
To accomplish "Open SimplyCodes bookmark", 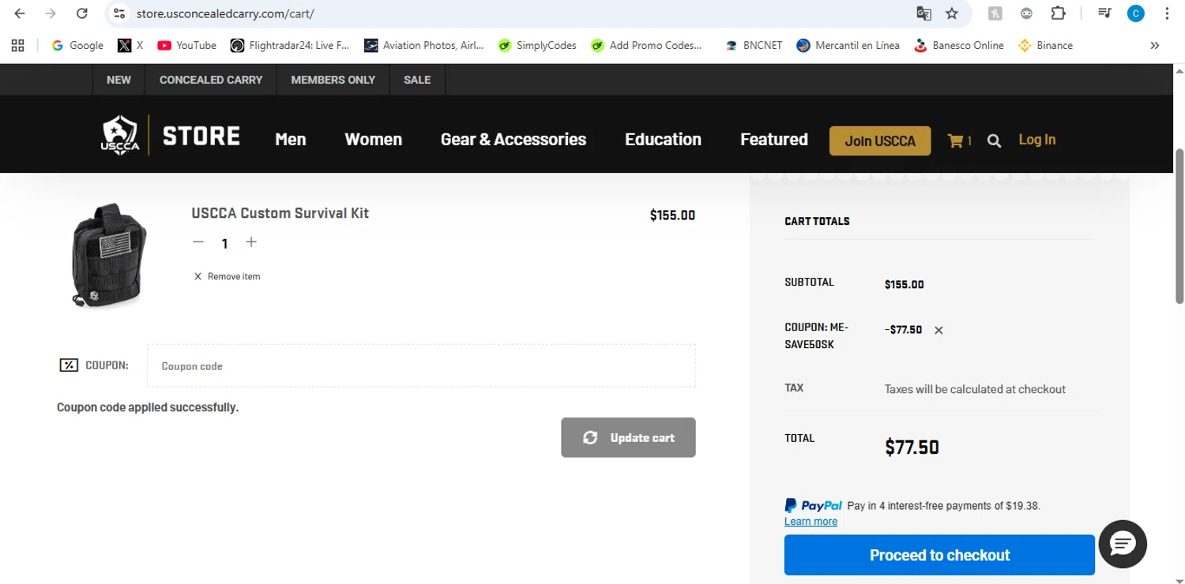I will pos(537,45).
